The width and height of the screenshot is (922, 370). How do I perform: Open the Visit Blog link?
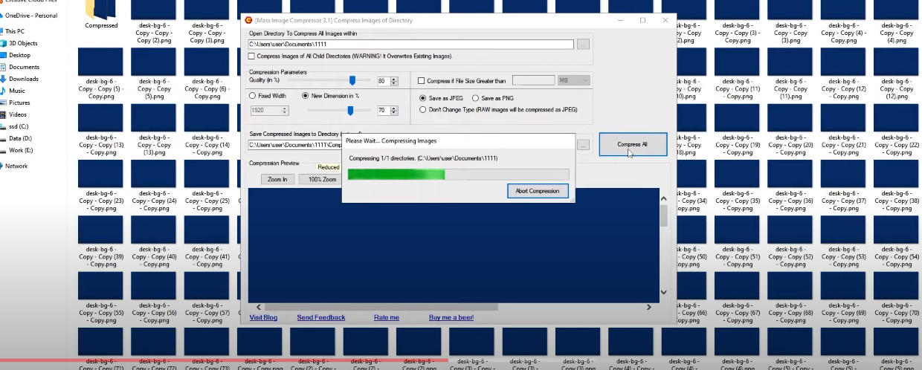[x=263, y=317]
